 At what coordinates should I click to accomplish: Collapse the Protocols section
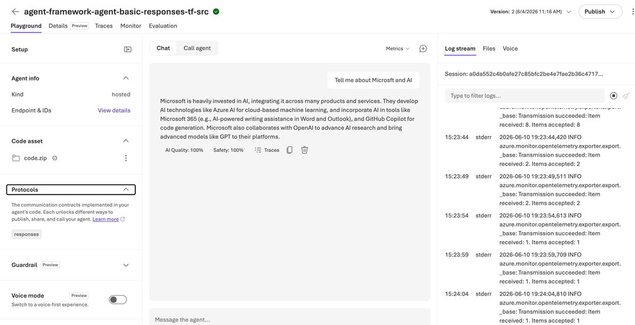tap(71, 190)
